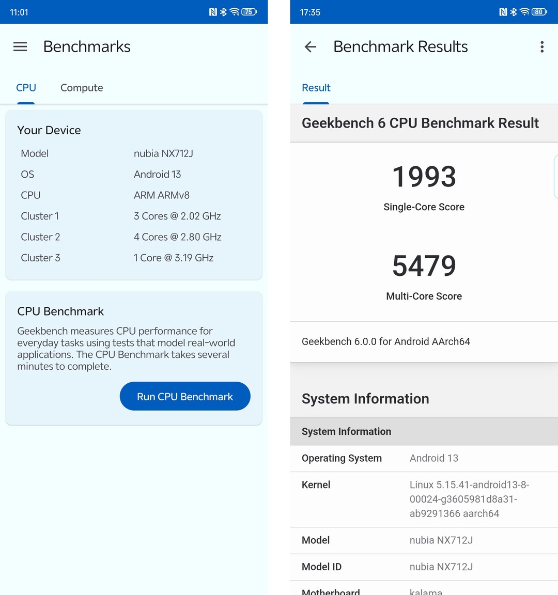This screenshot has width=558, height=595.
Task: Switch to the Compute tab
Action: click(82, 88)
